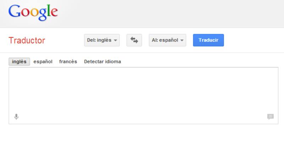This screenshot has height=144, width=284.
Task: Click the red Traductor title
Action: [27, 40]
